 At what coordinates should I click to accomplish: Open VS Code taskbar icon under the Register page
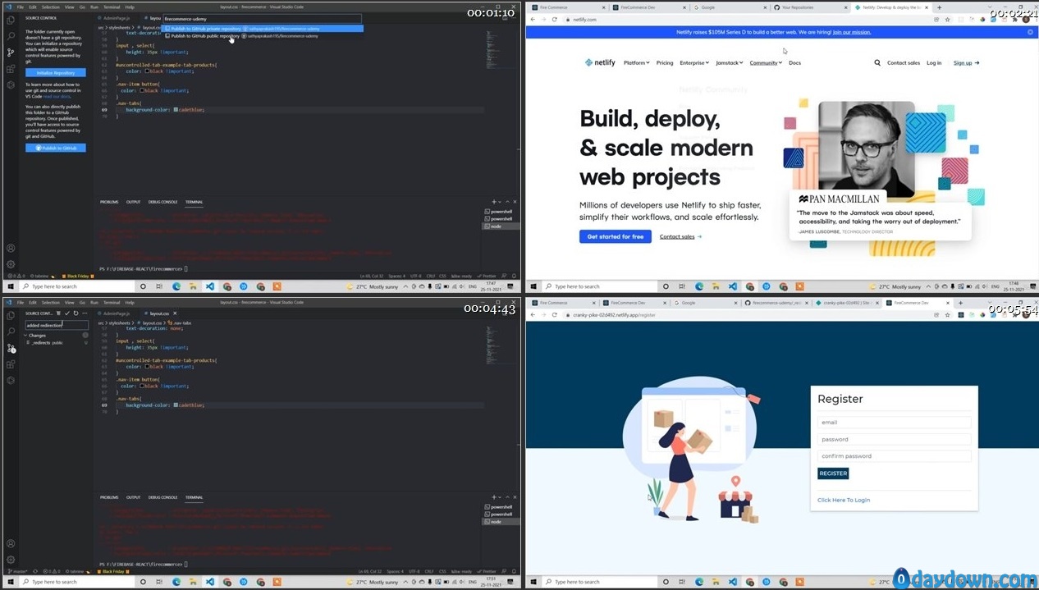733,582
